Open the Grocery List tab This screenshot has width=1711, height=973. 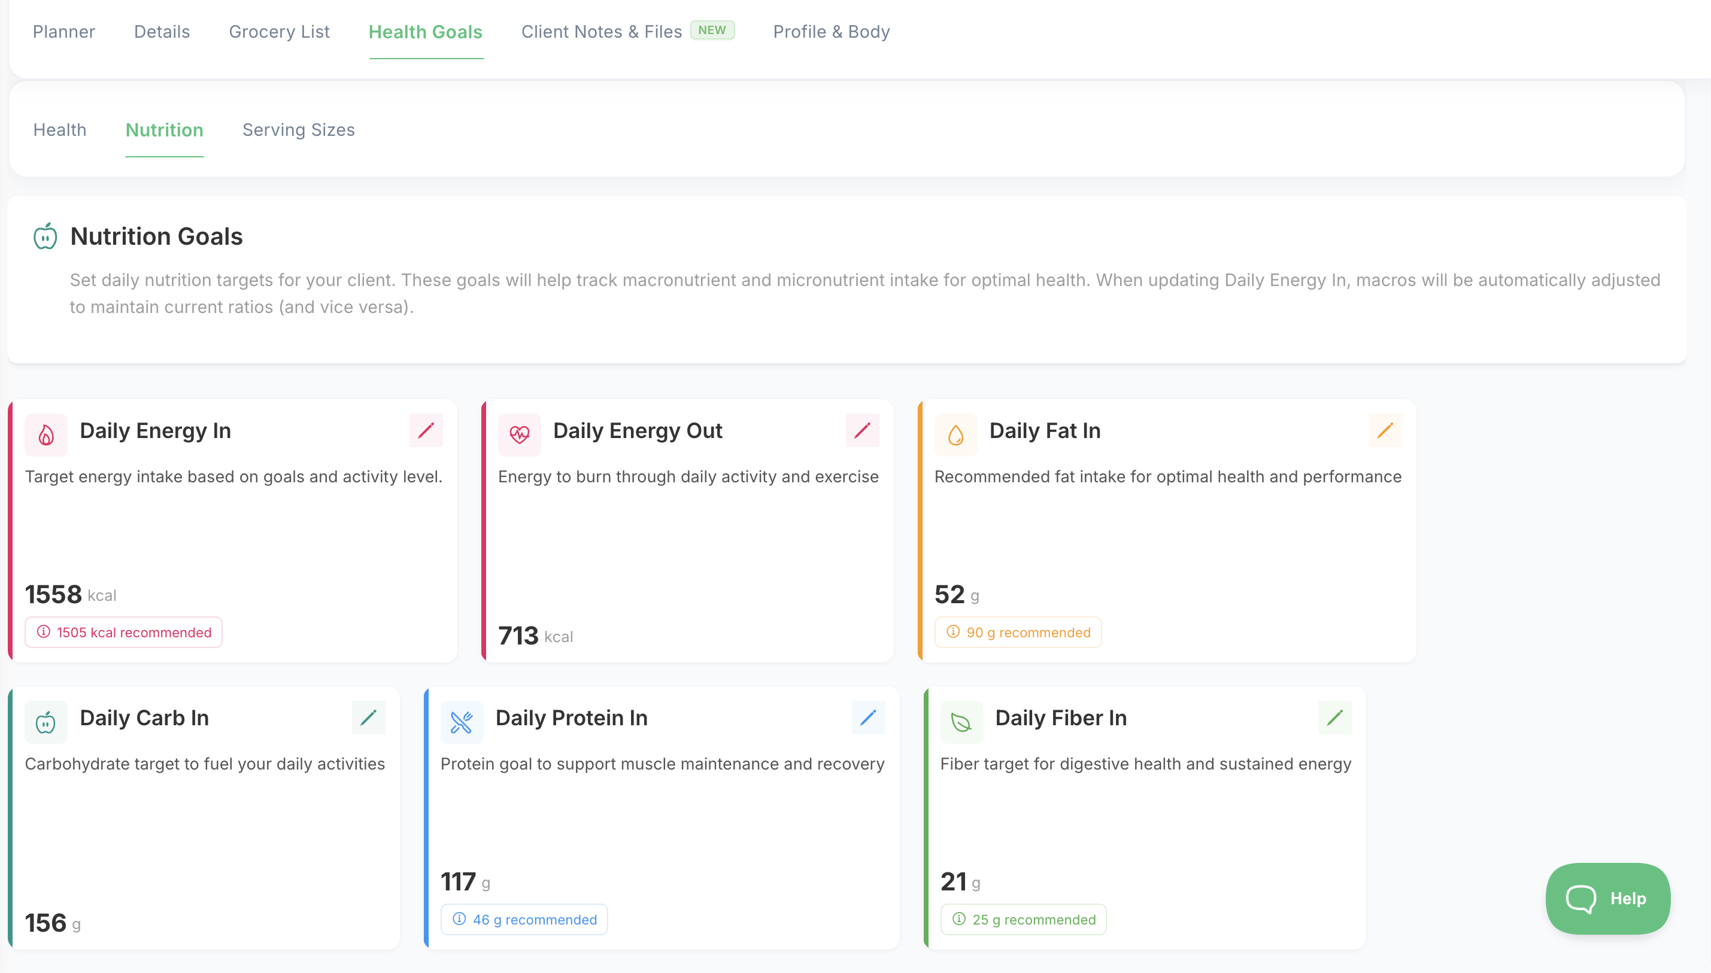coord(279,31)
